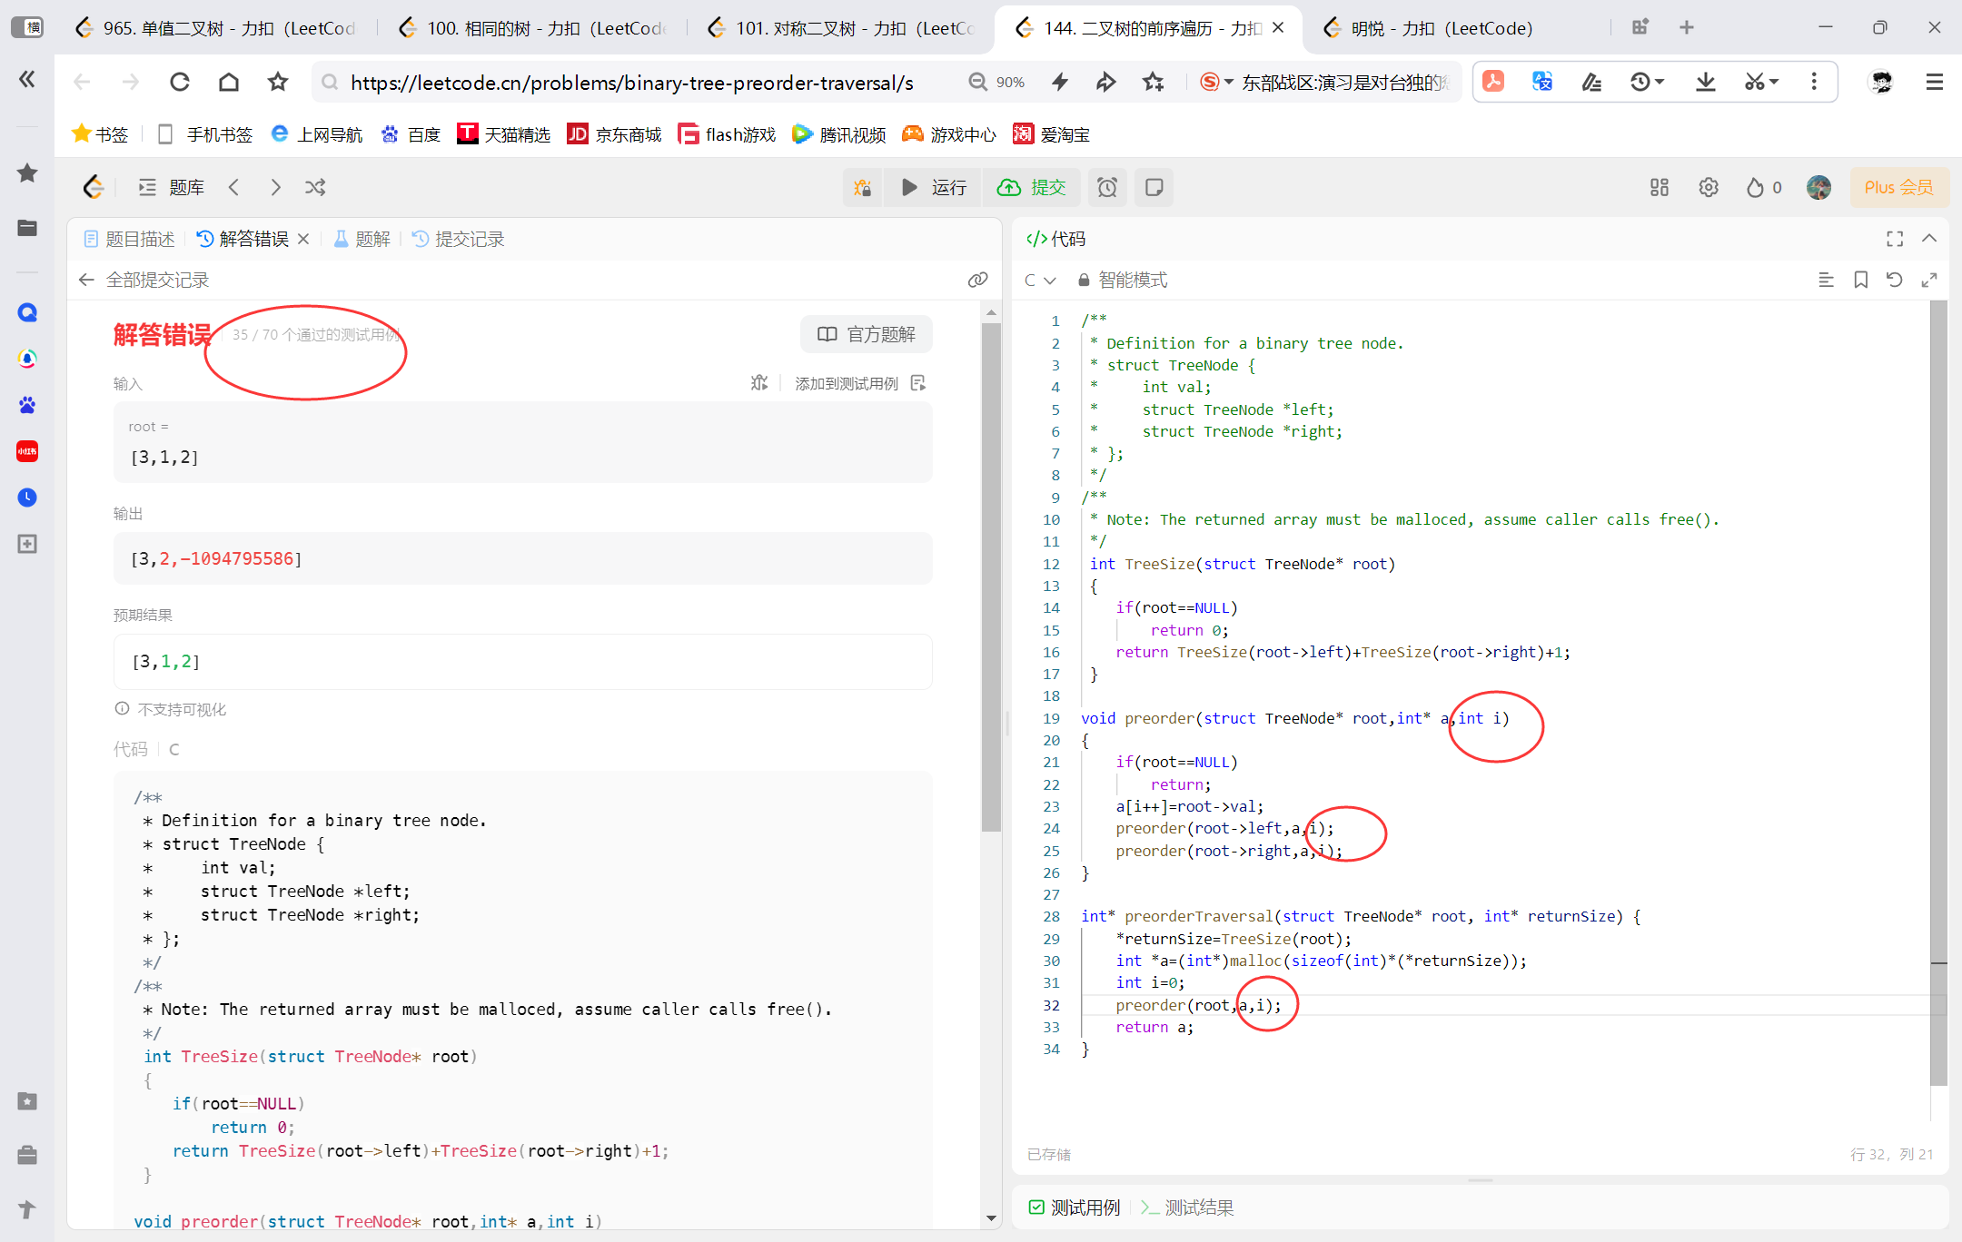Viewport: 1962px width, 1242px height.
Task: Open 官方题解 official solution
Action: (867, 334)
